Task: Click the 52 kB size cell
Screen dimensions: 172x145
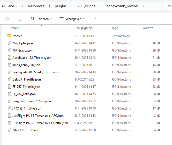Action: click(x=156, y=87)
